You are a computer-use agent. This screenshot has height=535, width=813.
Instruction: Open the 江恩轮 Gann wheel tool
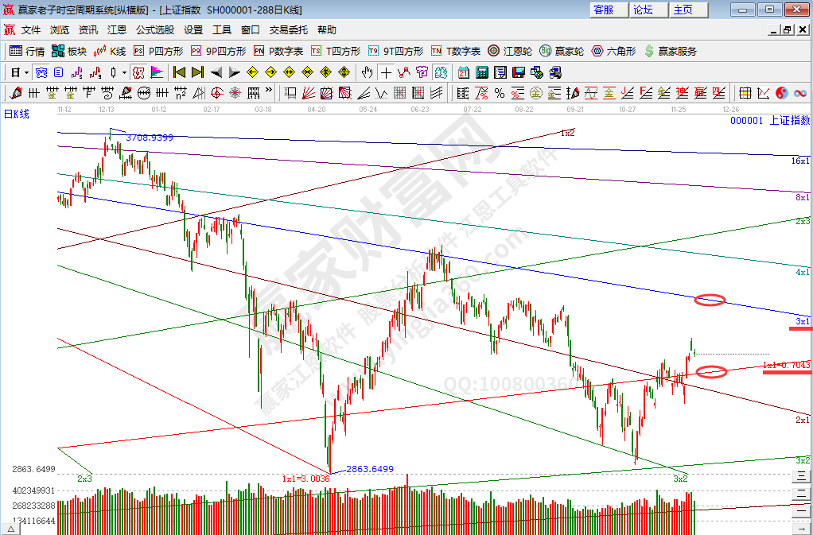coord(510,51)
